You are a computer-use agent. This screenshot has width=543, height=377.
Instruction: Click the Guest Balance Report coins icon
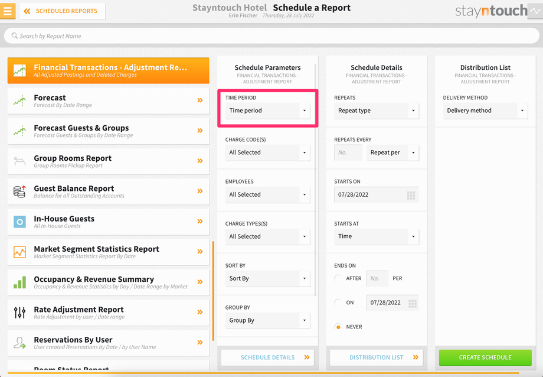tap(19, 191)
